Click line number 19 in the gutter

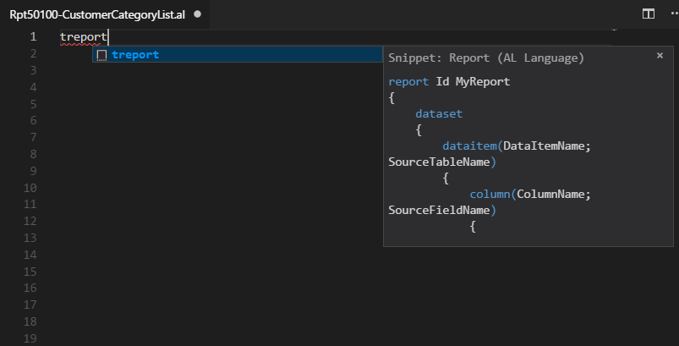tap(30, 338)
